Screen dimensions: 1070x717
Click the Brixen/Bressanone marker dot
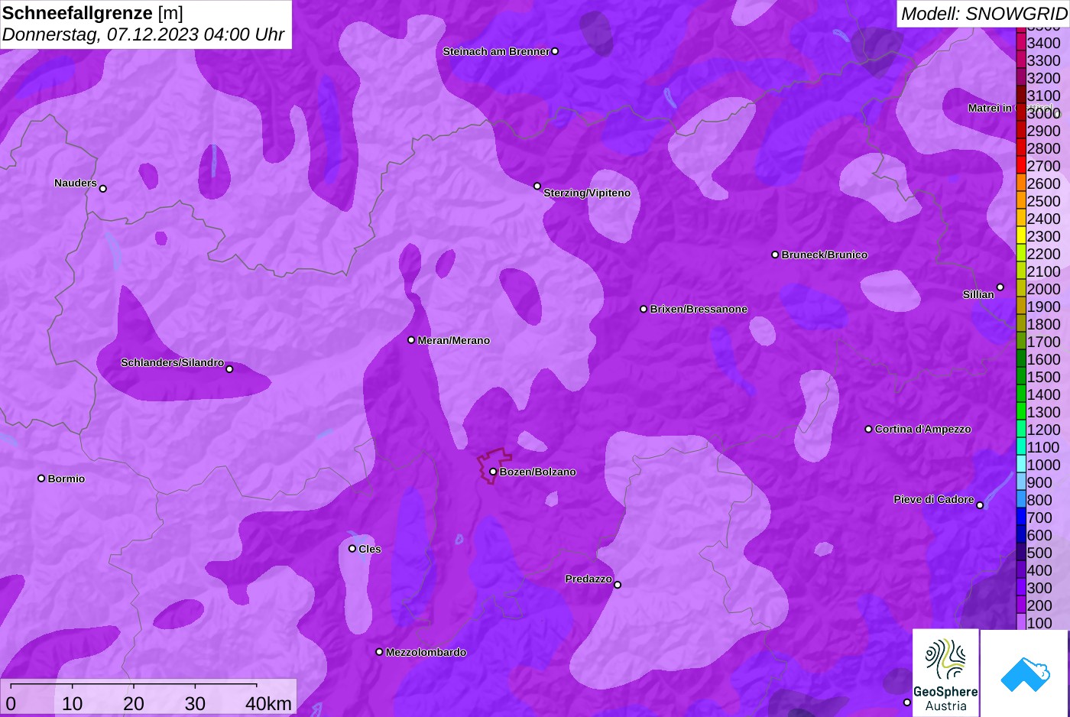[644, 309]
